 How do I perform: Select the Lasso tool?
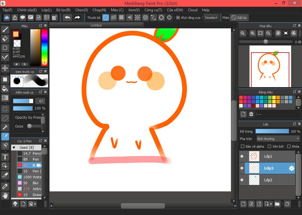pyautogui.click(x=5, y=118)
